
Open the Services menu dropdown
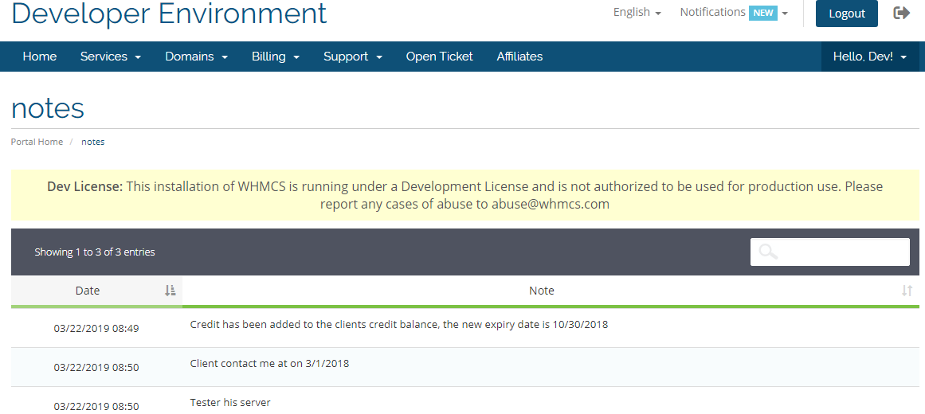pyautogui.click(x=110, y=57)
